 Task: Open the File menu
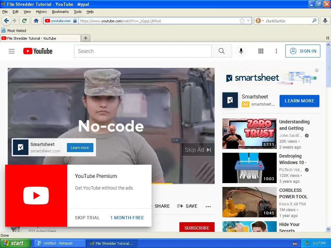5,12
